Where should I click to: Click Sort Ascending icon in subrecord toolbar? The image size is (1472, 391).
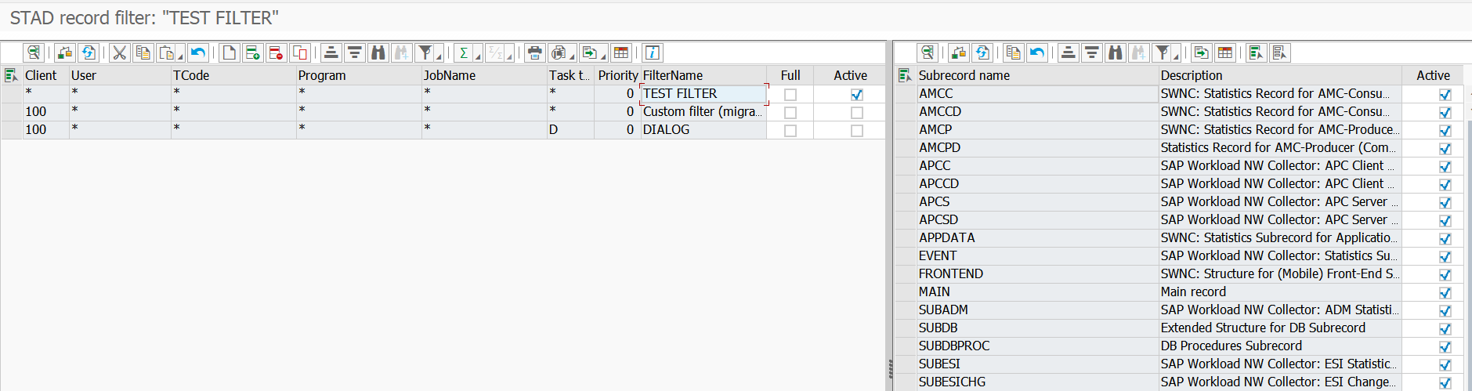click(1068, 52)
